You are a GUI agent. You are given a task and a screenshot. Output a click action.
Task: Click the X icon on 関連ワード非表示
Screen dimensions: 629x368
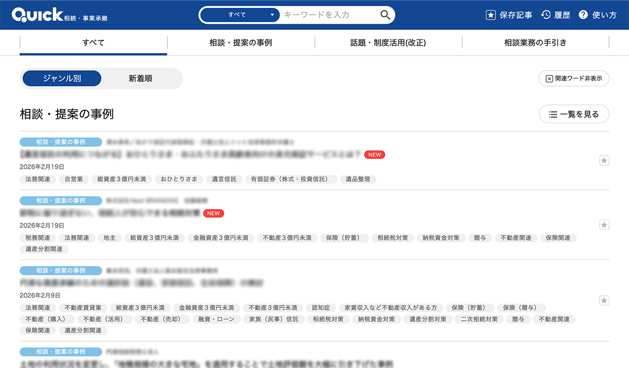click(x=550, y=78)
